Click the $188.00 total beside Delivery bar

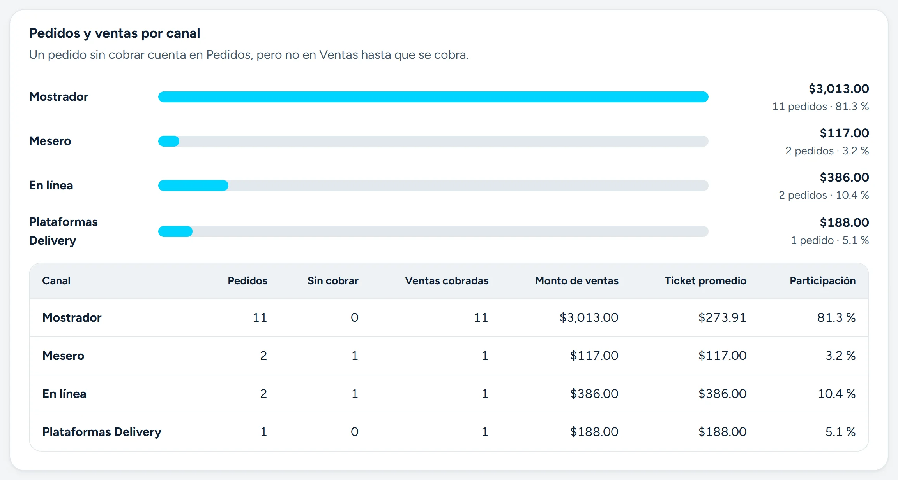pos(844,223)
